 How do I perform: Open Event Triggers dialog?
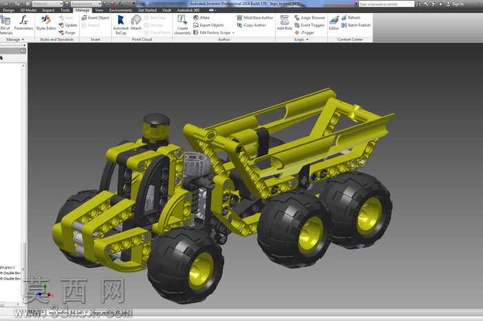tap(310, 26)
